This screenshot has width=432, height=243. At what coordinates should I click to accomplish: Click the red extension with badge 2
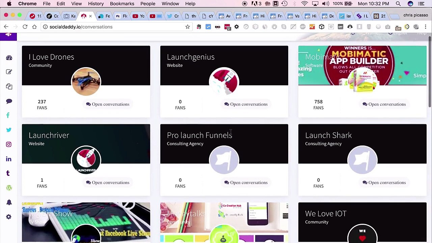[227, 27]
